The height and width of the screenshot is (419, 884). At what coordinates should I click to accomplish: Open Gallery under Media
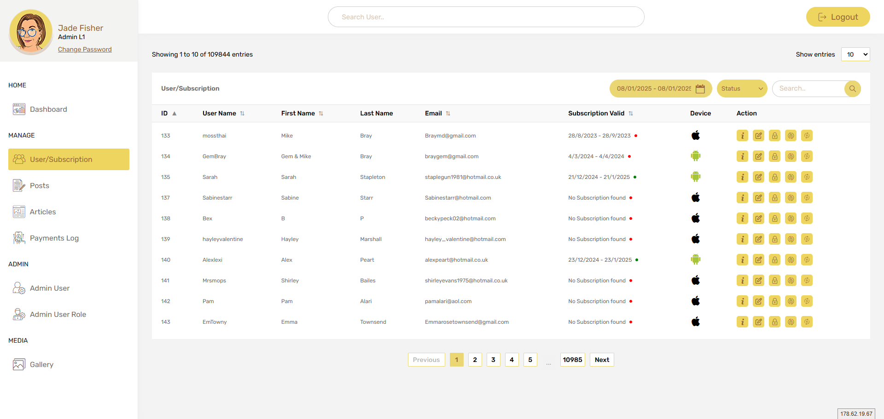(x=69, y=364)
